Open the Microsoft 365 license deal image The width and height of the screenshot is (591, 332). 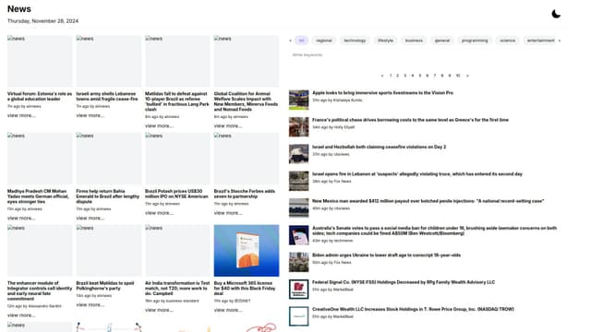tap(247, 251)
